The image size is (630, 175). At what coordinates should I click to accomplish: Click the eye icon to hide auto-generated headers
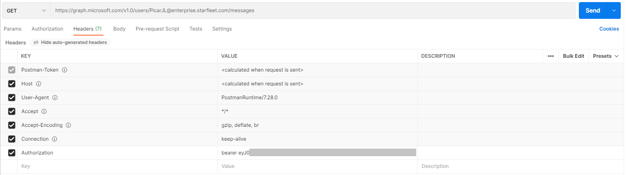(x=36, y=42)
